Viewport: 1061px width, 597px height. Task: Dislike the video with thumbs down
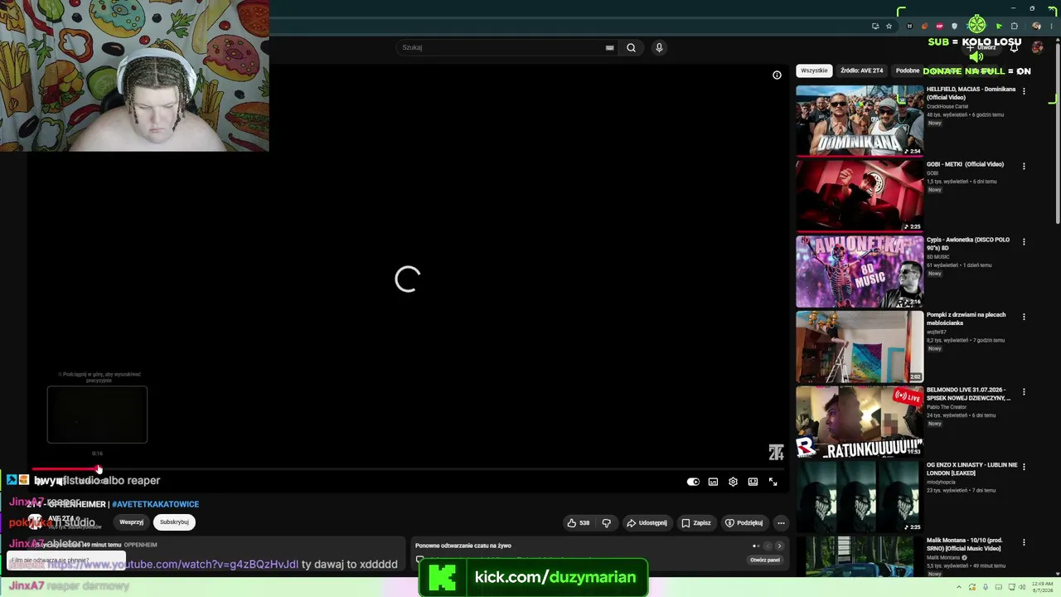[x=607, y=523]
